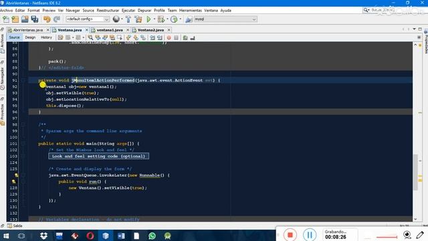
Task: Click the New Project icon
Action: click(15, 19)
